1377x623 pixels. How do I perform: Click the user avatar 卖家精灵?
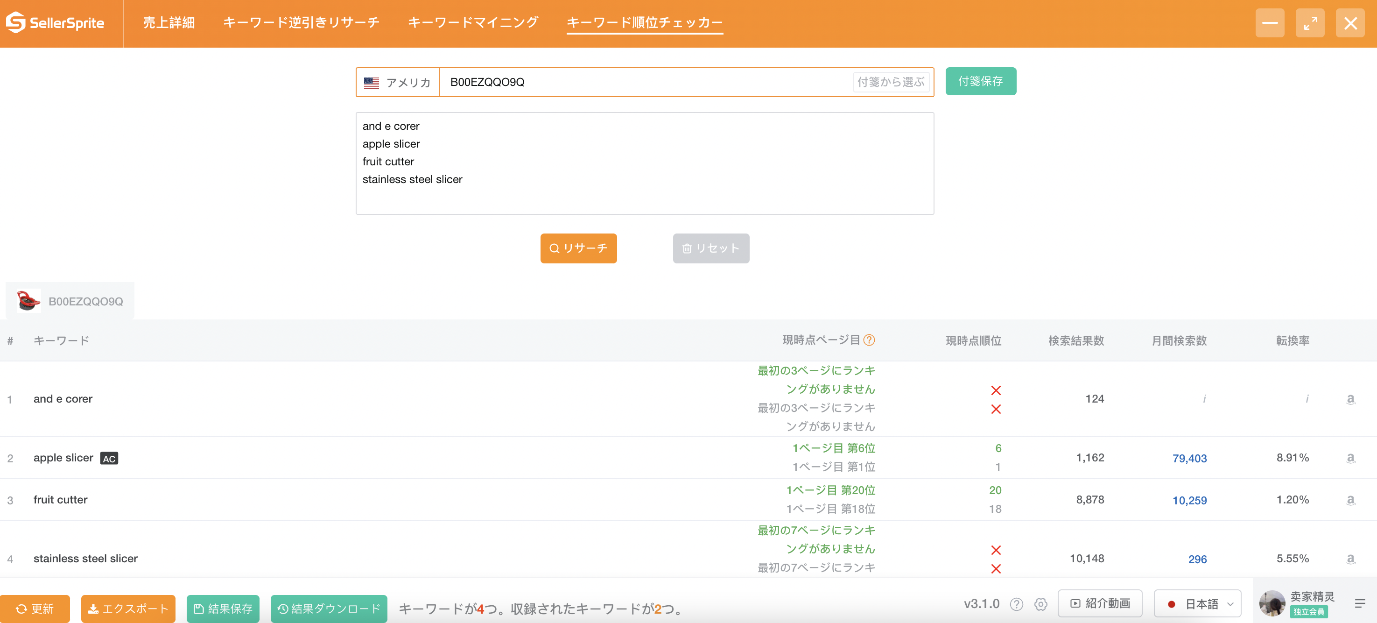(1272, 603)
